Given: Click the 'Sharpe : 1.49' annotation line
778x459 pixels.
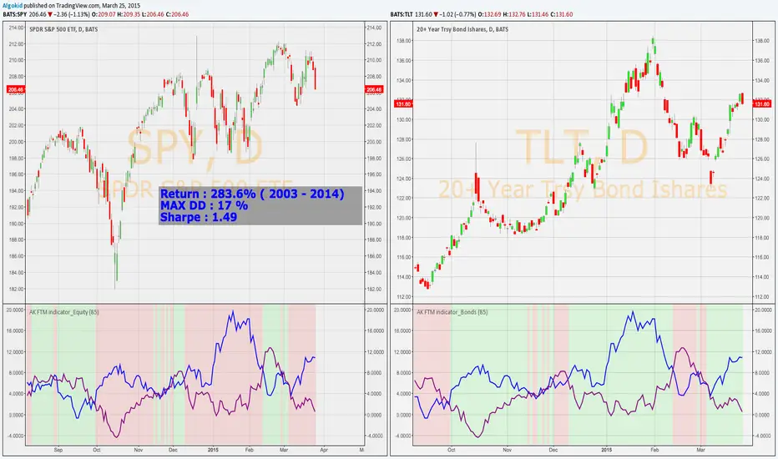Looking at the screenshot, I should click(199, 217).
